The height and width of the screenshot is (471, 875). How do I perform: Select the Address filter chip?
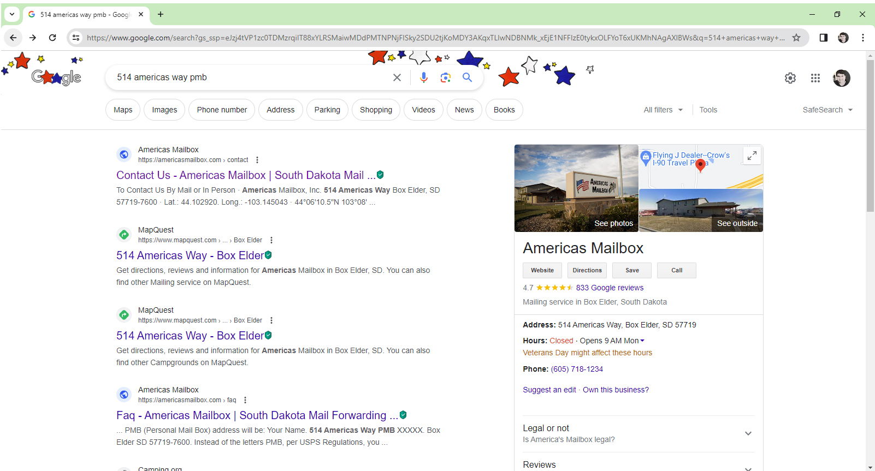(x=281, y=110)
